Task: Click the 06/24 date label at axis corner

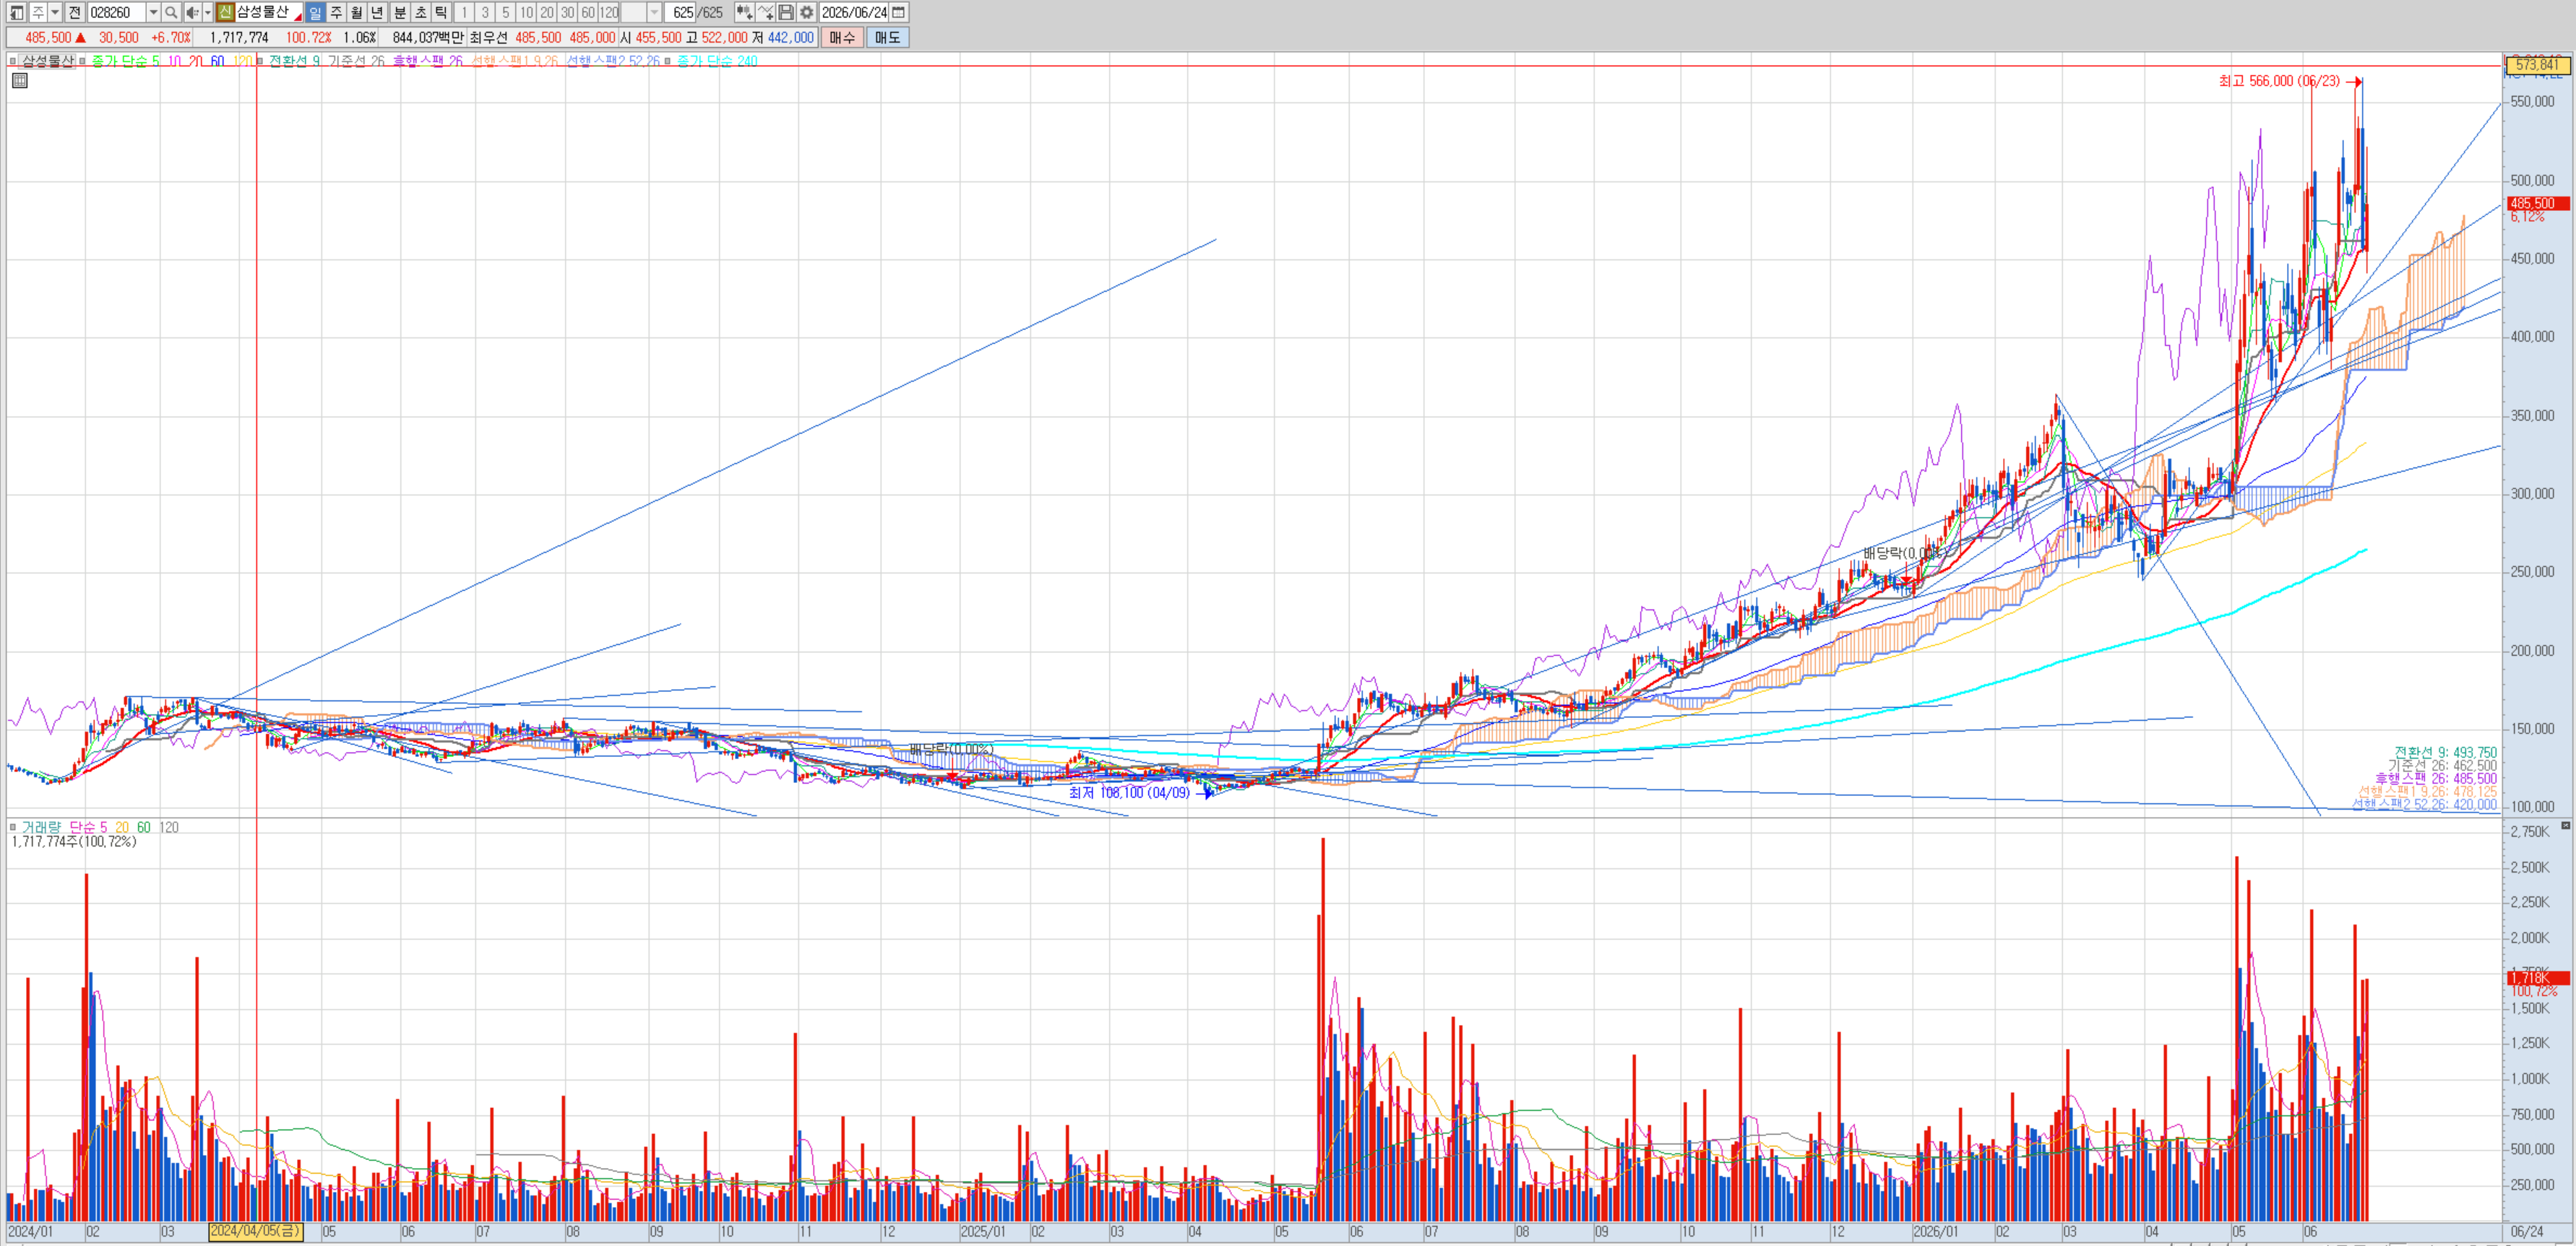Action: coord(2527,1231)
